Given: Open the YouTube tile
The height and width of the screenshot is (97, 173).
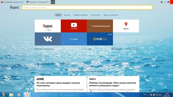Looking at the screenshot, I should click(74, 26).
